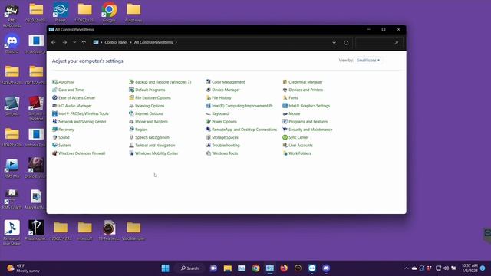Open Chrome from the taskbar
The height and width of the screenshot is (276, 491).
pos(255,268)
